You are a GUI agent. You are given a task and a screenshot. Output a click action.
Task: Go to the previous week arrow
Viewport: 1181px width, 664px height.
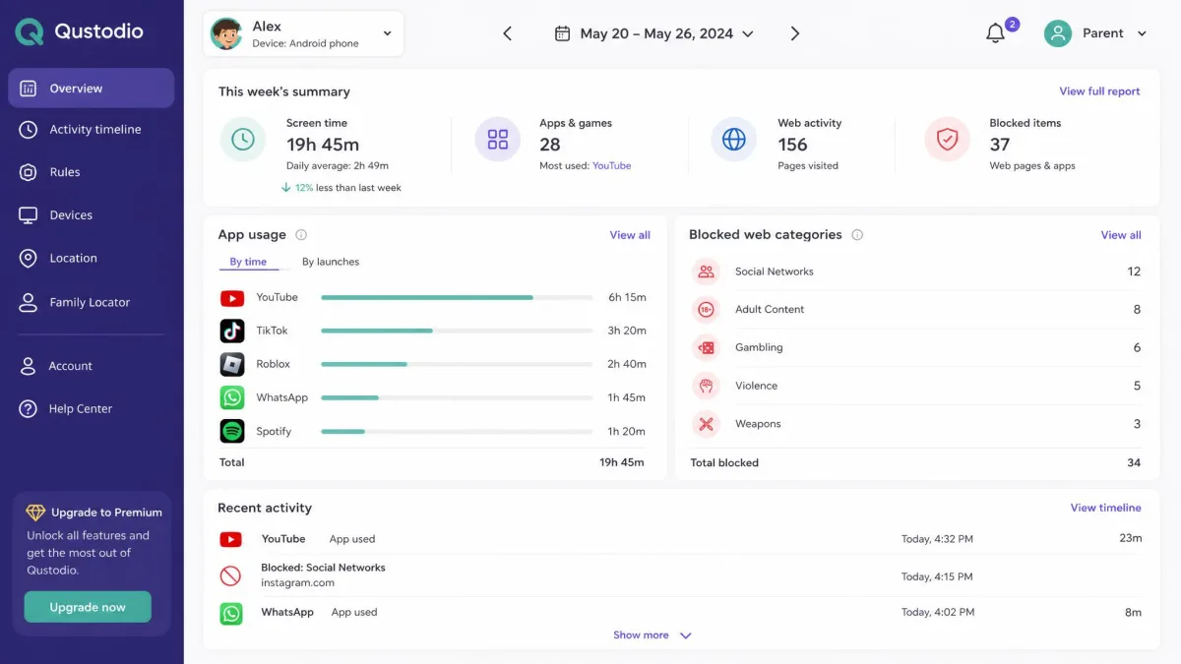[x=508, y=33]
